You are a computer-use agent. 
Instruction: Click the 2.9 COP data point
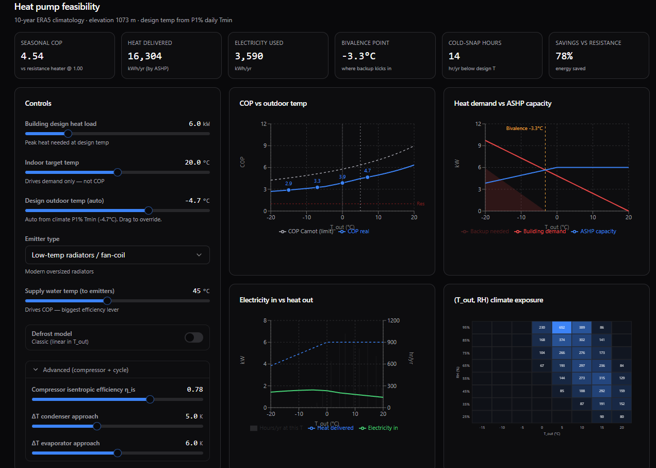(x=288, y=190)
